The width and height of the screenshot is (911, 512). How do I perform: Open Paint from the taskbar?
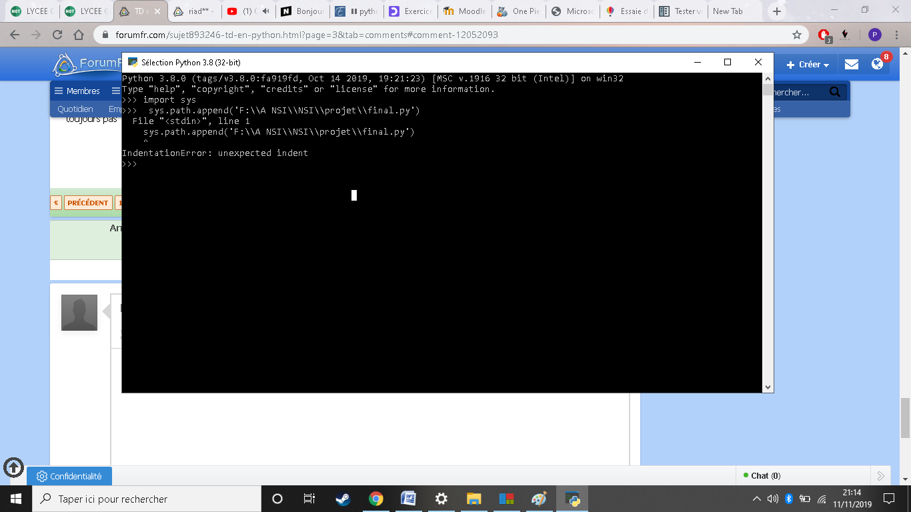(x=539, y=499)
